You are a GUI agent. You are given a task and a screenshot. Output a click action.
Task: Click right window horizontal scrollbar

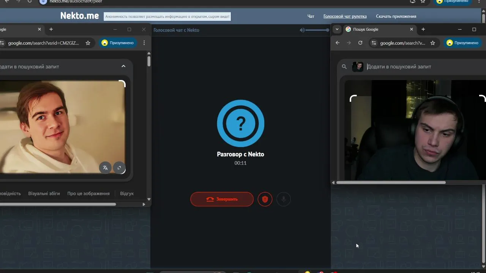(391, 182)
